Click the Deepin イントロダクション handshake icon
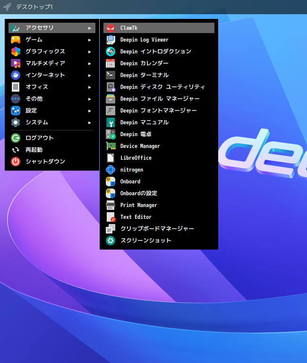This screenshot has height=363, width=307. pyautogui.click(x=111, y=52)
